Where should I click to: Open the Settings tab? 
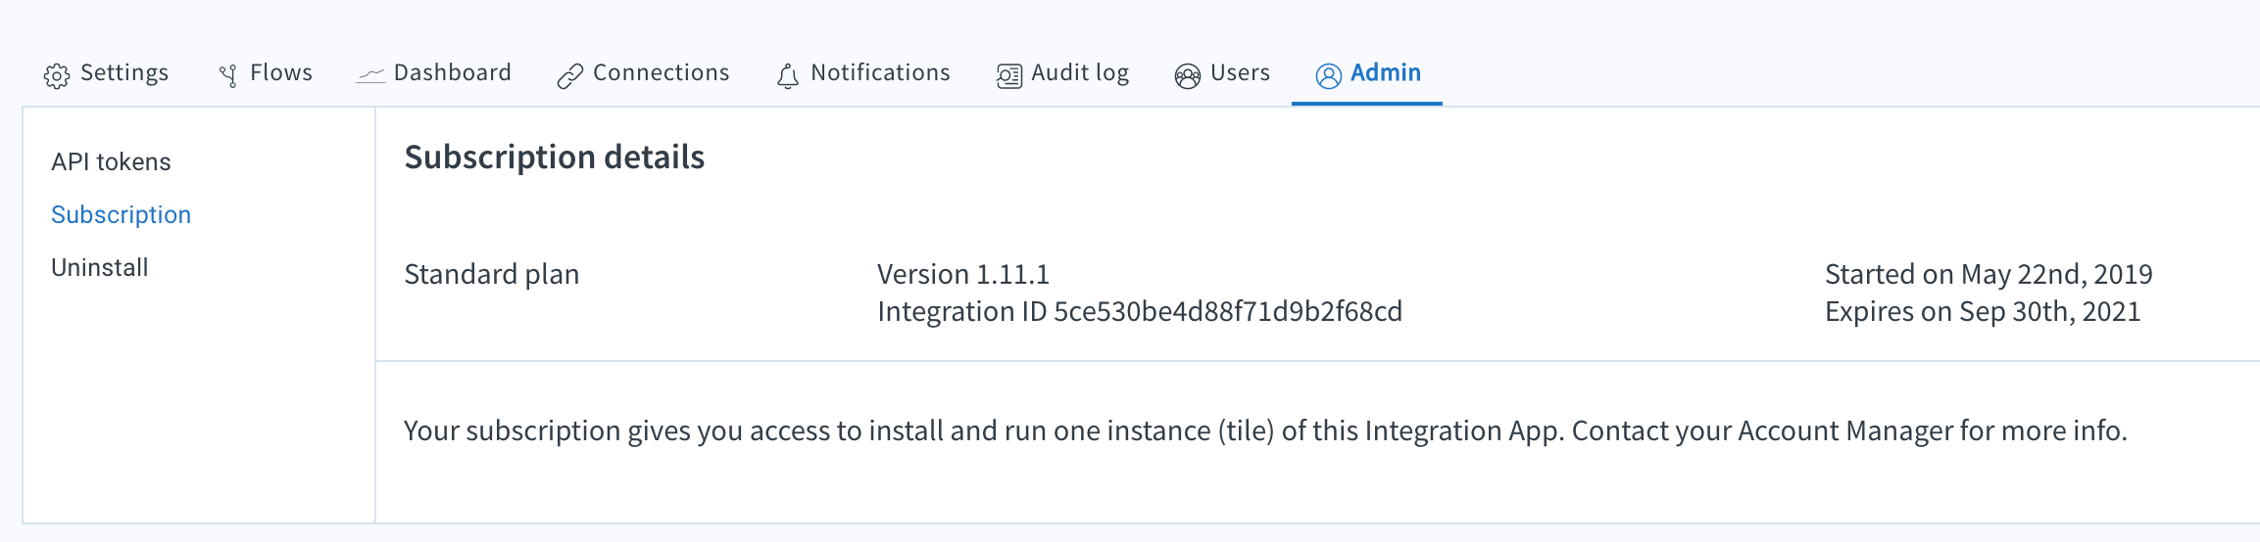[106, 73]
